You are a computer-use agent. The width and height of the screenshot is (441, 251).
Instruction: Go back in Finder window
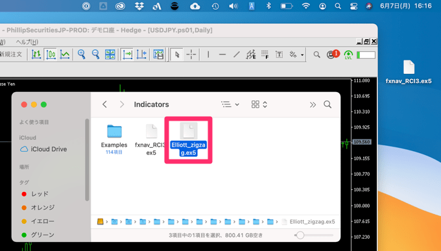pos(104,104)
